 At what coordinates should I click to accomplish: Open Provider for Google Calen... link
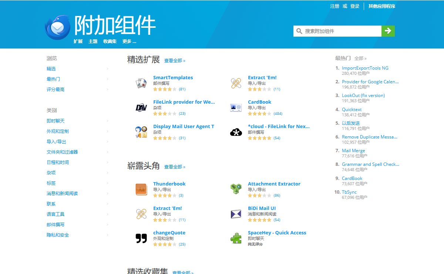click(x=370, y=82)
